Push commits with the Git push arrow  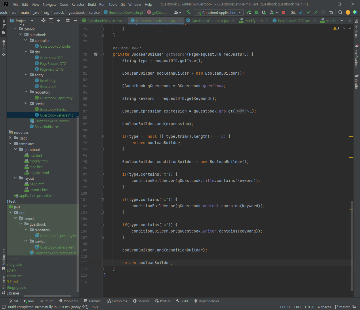[316, 12]
